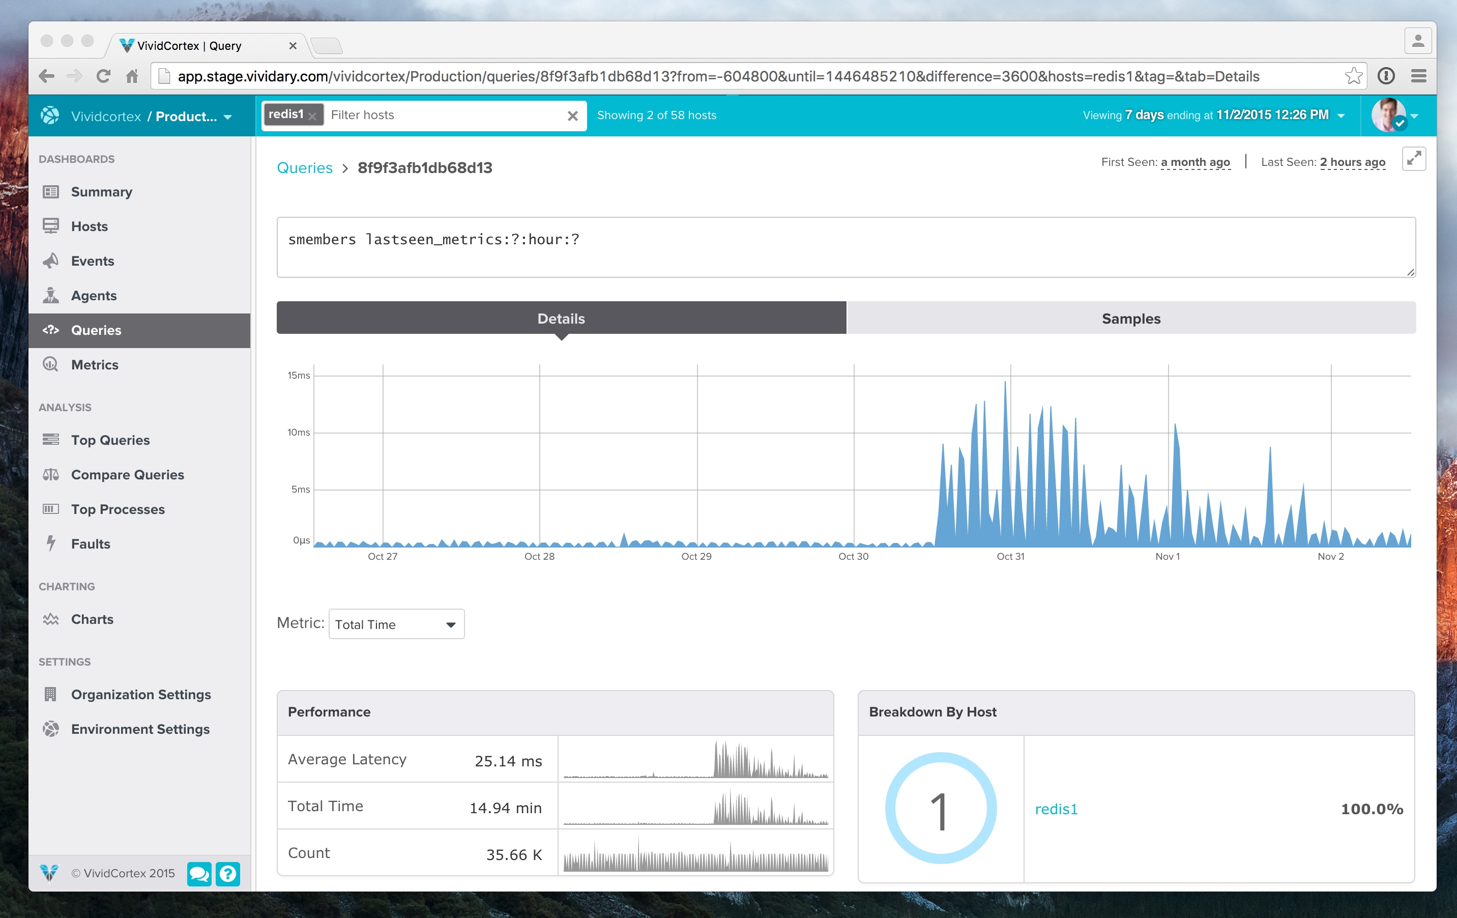This screenshot has width=1457, height=918.
Task: Click the Top Queries list icon
Action: point(51,440)
